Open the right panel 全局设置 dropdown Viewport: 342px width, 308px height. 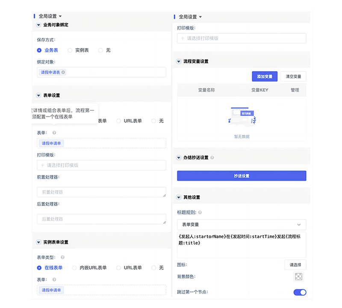(x=190, y=17)
